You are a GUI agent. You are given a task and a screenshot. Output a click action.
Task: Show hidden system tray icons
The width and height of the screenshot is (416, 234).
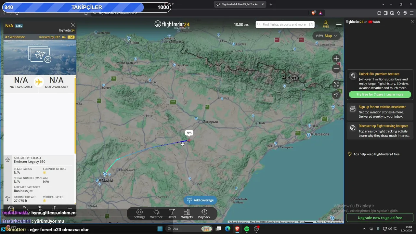pos(364,229)
